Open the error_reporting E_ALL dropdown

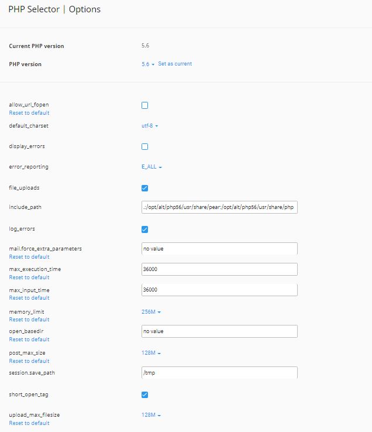[x=151, y=167]
